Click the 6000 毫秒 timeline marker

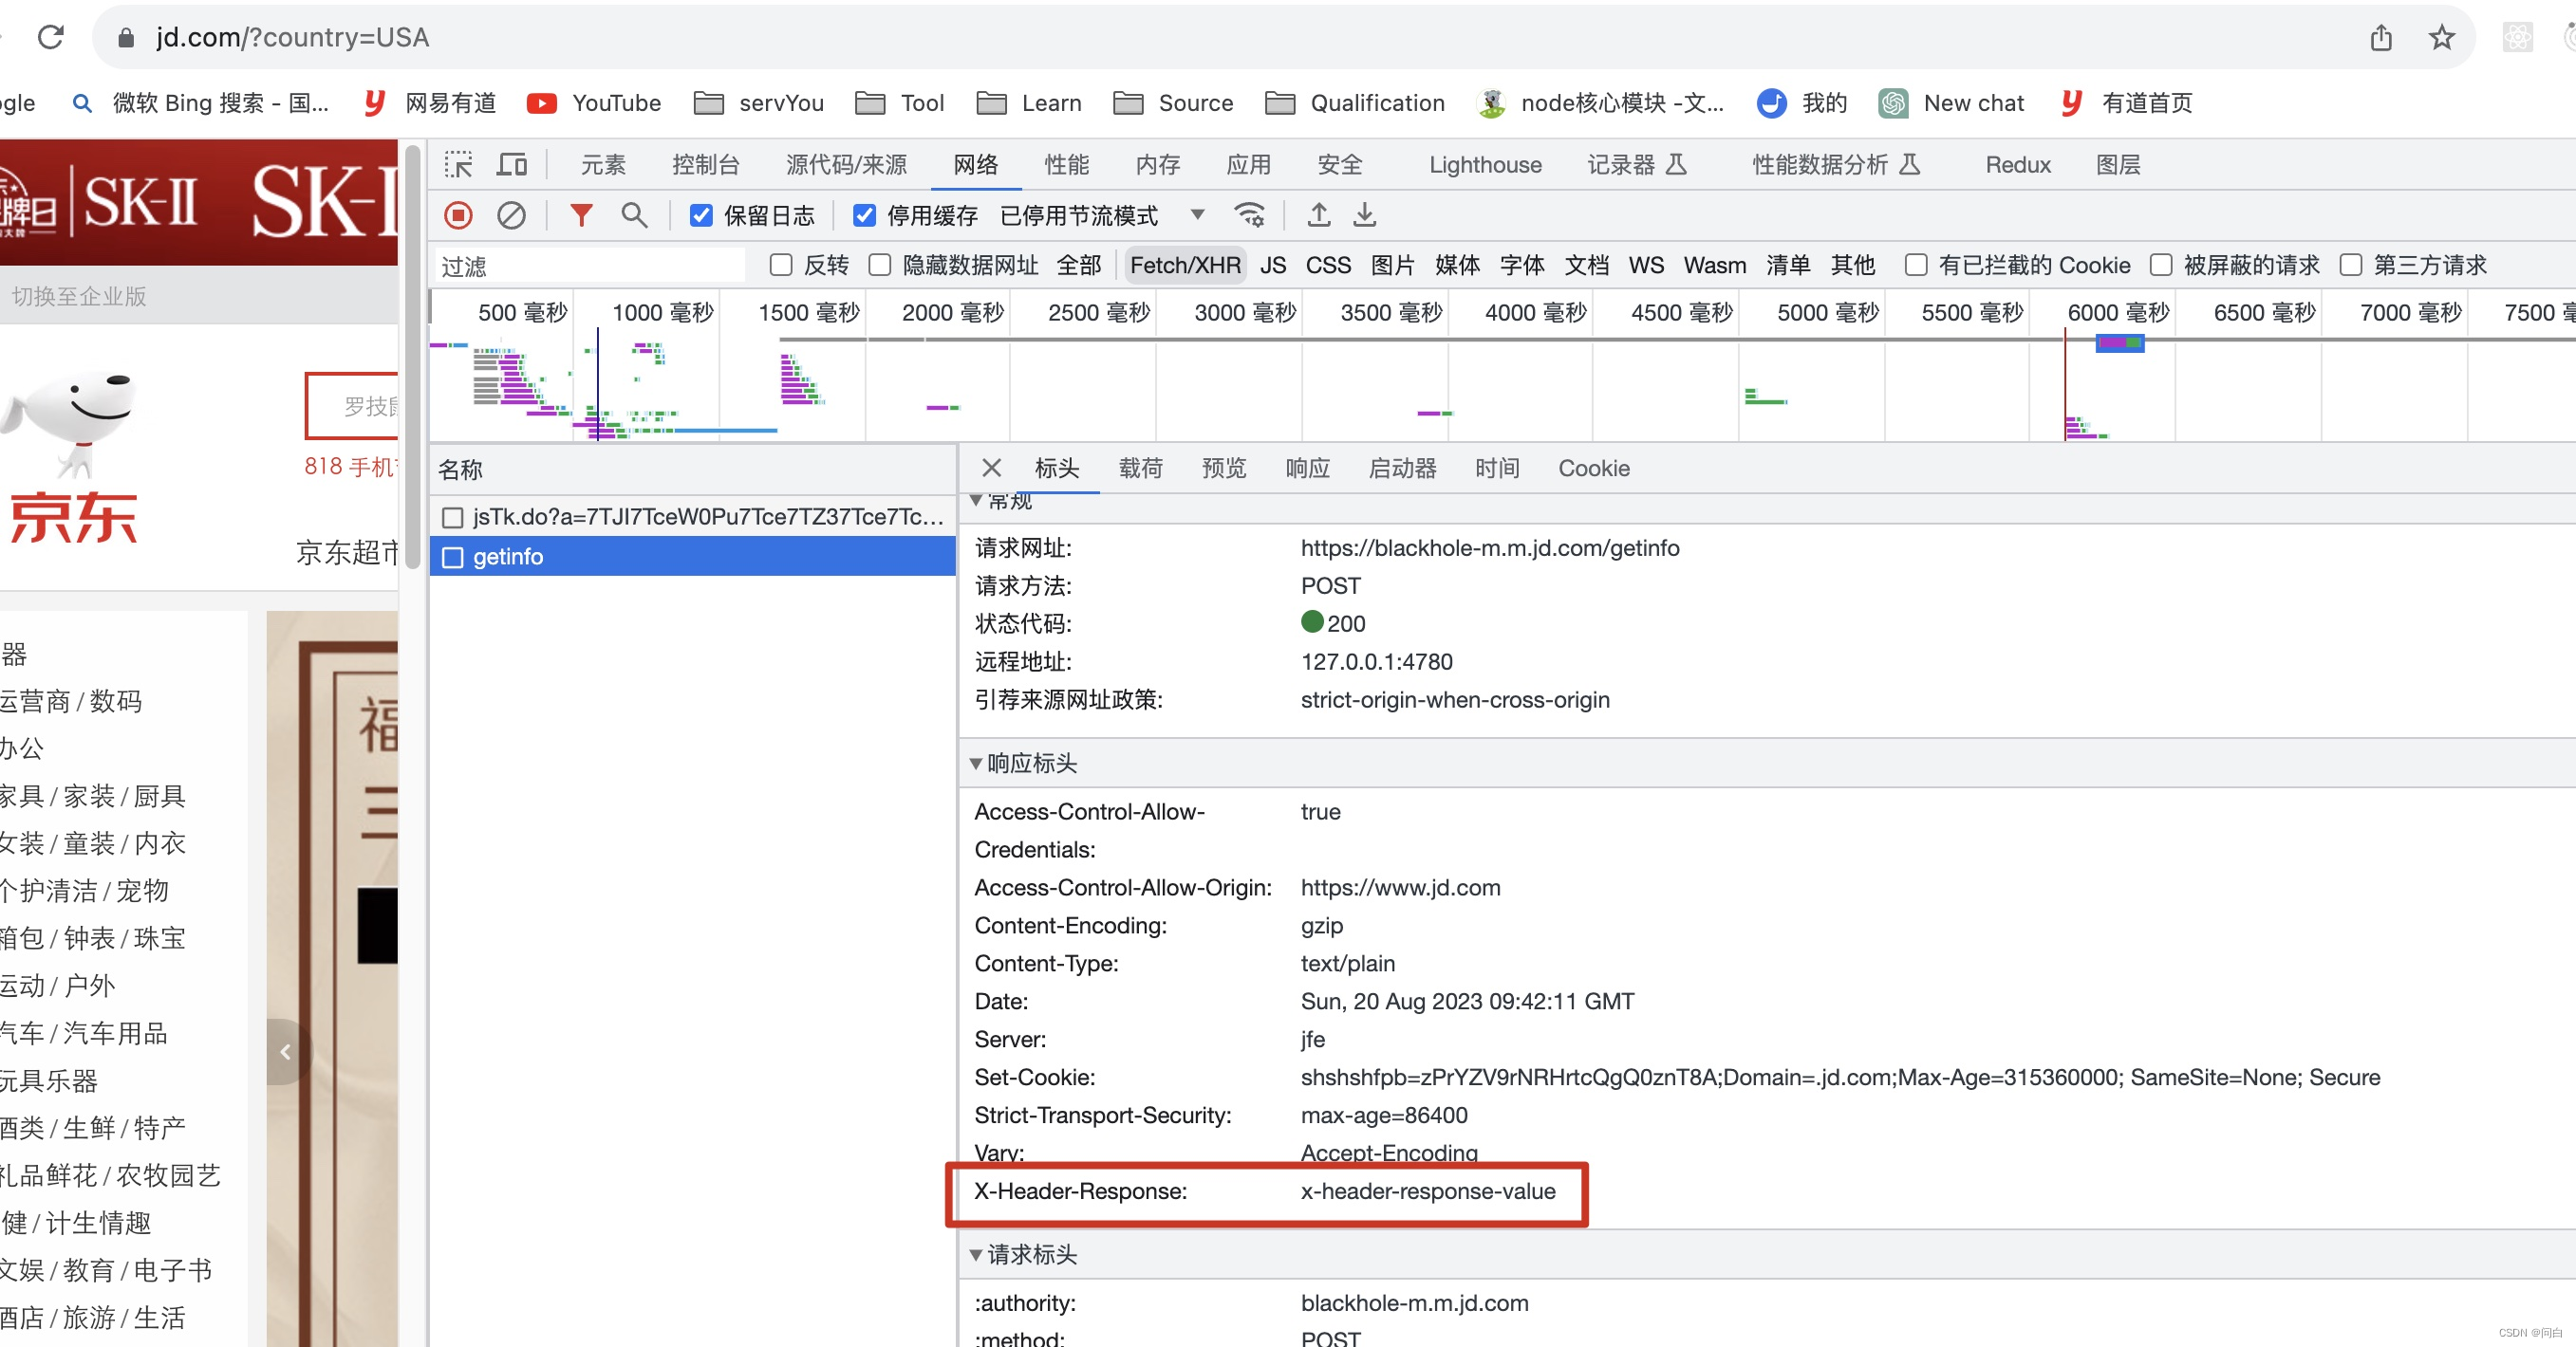[2118, 312]
